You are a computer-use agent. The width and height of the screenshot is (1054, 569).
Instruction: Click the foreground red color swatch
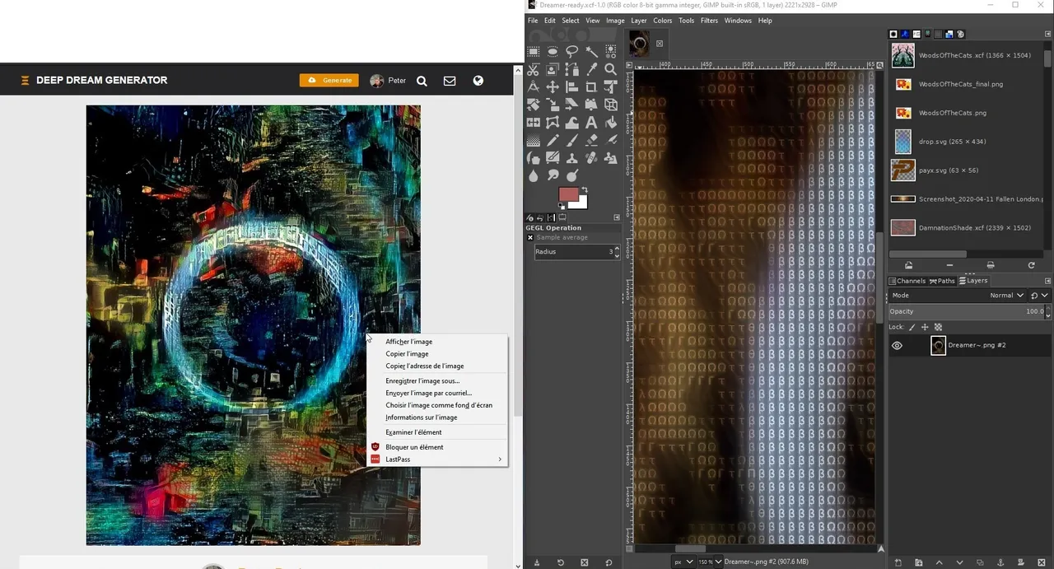click(567, 193)
